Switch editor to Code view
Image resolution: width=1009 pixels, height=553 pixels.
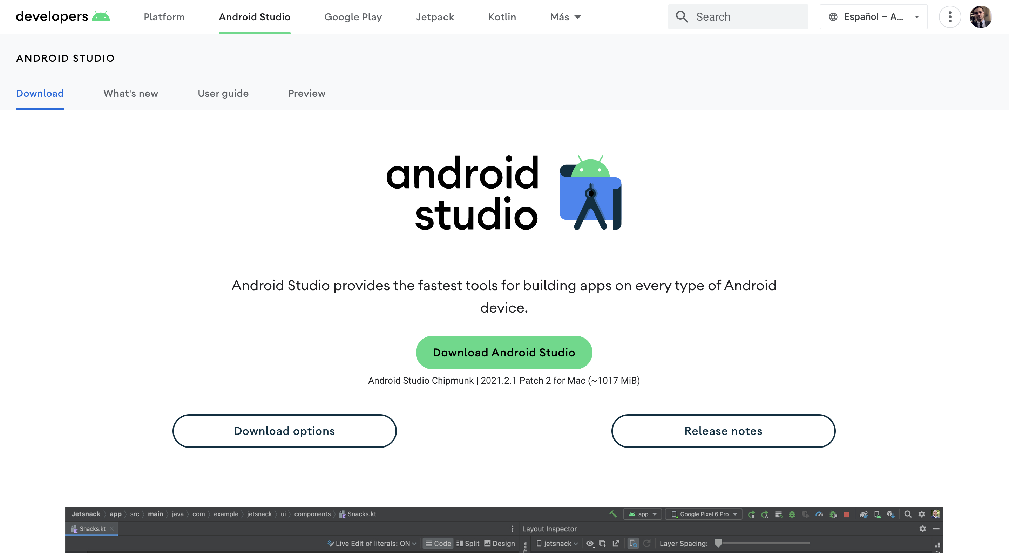tap(438, 544)
